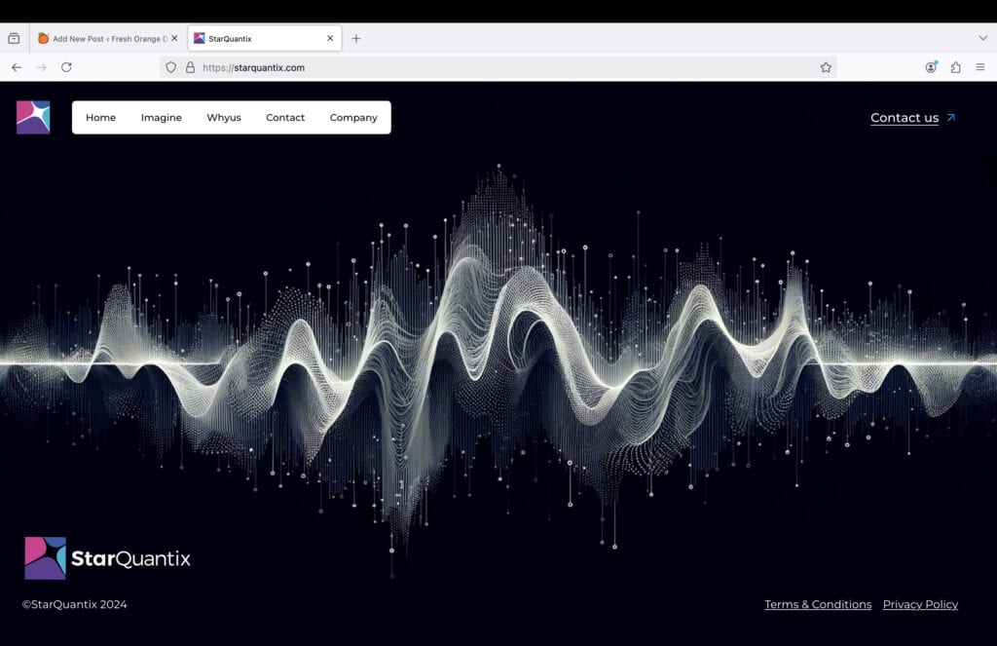
Task: Open the Imagine menu item
Action: 161,118
